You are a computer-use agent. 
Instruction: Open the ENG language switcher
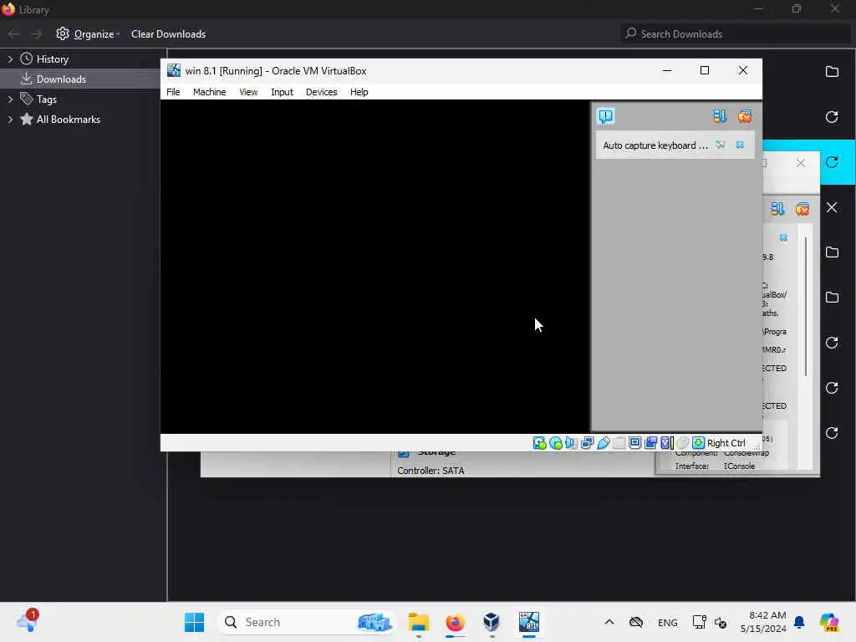pyautogui.click(x=667, y=622)
